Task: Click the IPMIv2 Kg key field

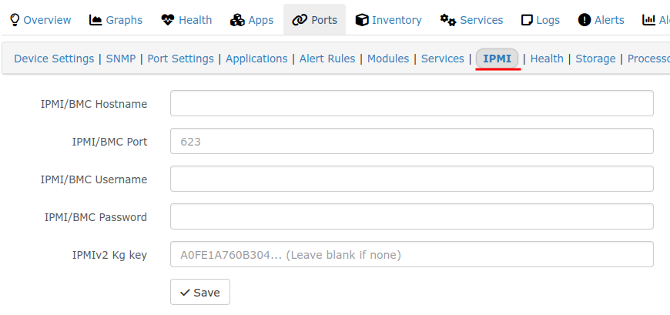Action: point(411,254)
